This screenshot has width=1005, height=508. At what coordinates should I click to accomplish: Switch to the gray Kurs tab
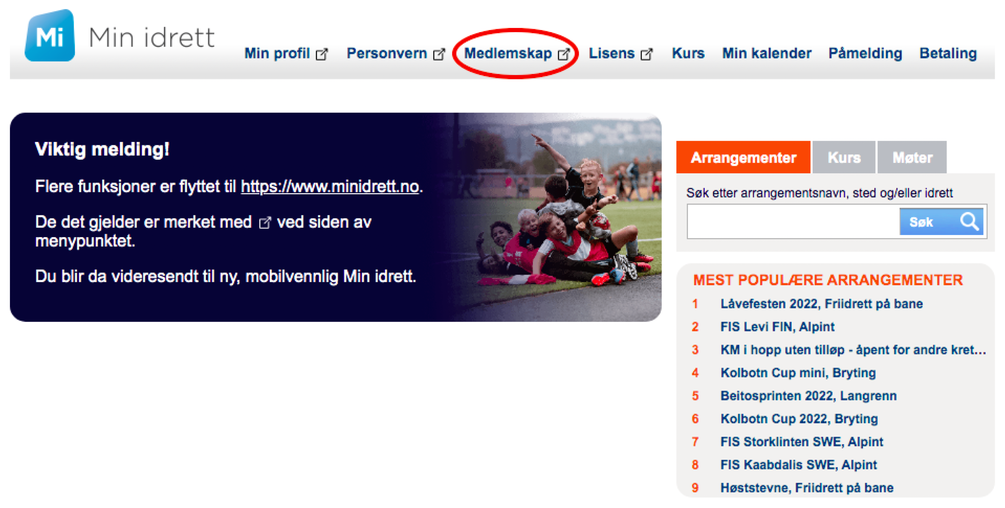tap(844, 157)
